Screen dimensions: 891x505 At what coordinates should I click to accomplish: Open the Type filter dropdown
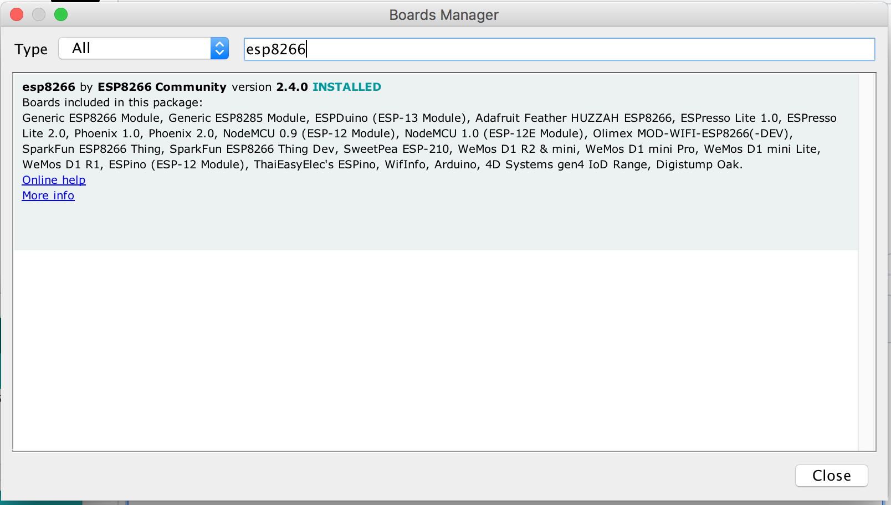[133, 48]
